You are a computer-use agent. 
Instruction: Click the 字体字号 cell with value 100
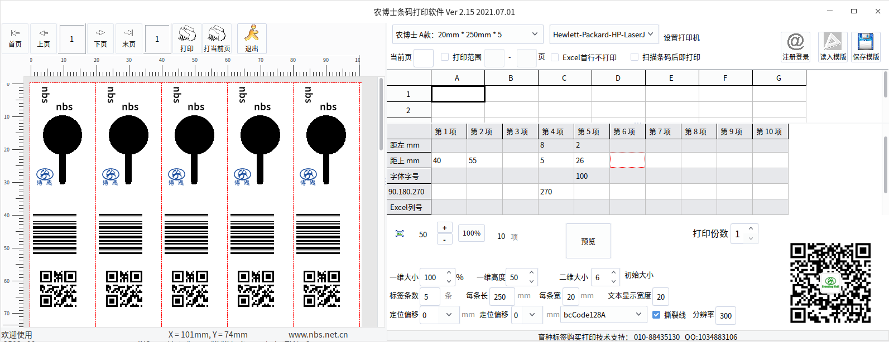[x=592, y=176]
